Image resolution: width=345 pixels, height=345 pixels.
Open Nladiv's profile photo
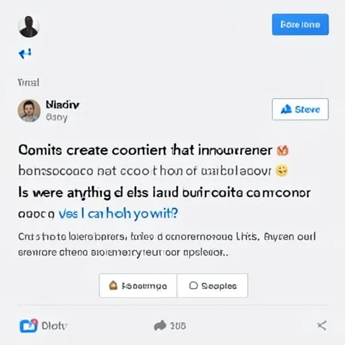click(x=29, y=111)
